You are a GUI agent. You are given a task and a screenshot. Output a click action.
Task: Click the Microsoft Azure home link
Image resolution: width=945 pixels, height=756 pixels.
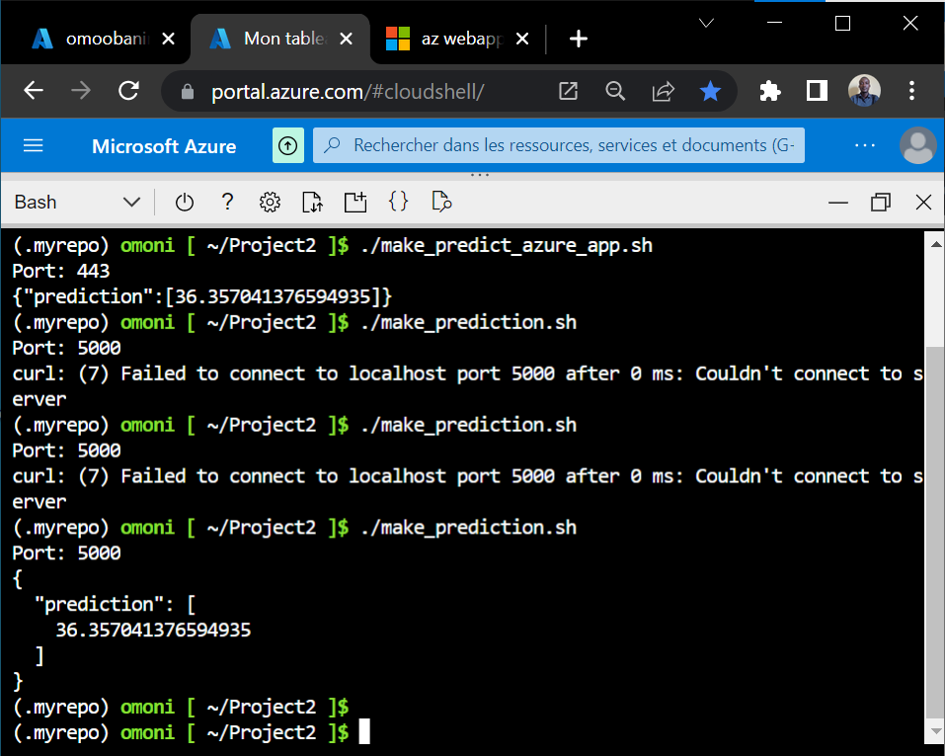(163, 145)
